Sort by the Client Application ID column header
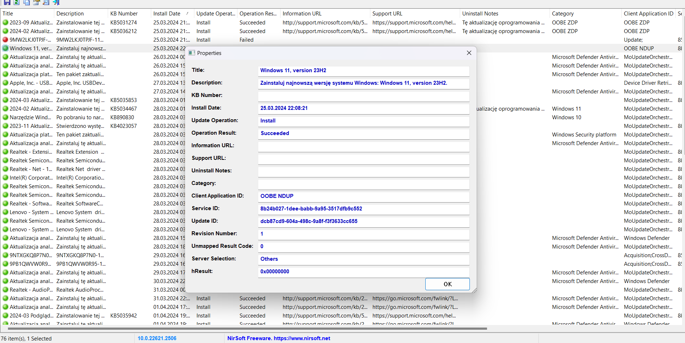Image resolution: width=685 pixels, height=343 pixels. pos(648,14)
